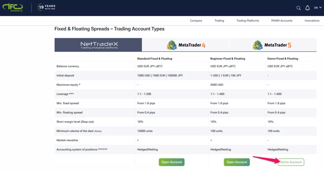
Task: Switch to the MetaTrader 4 tab
Action: click(x=185, y=45)
